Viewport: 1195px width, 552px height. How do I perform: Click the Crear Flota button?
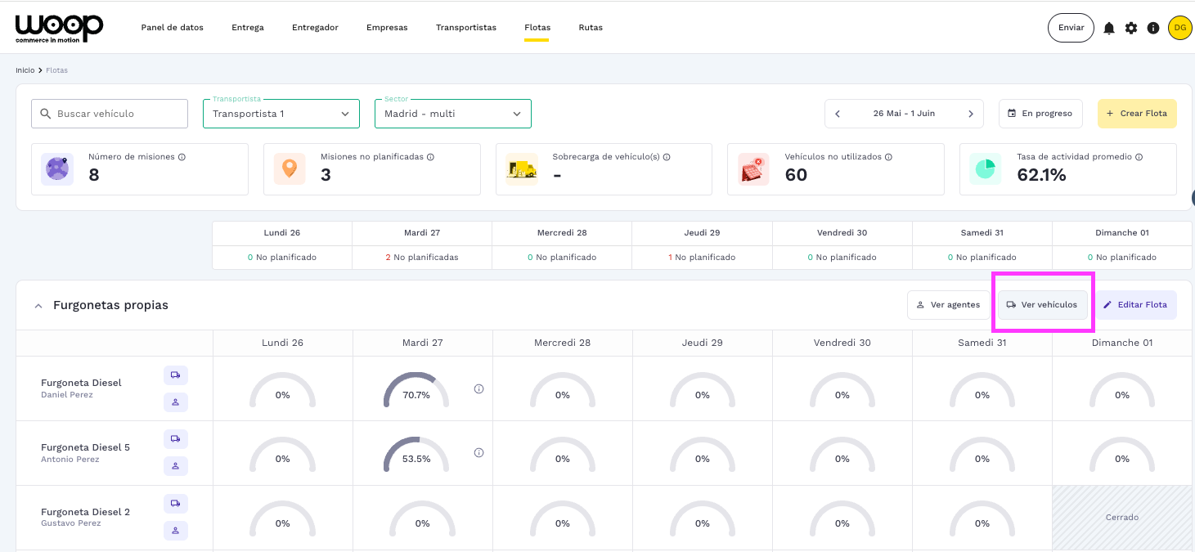tap(1136, 114)
